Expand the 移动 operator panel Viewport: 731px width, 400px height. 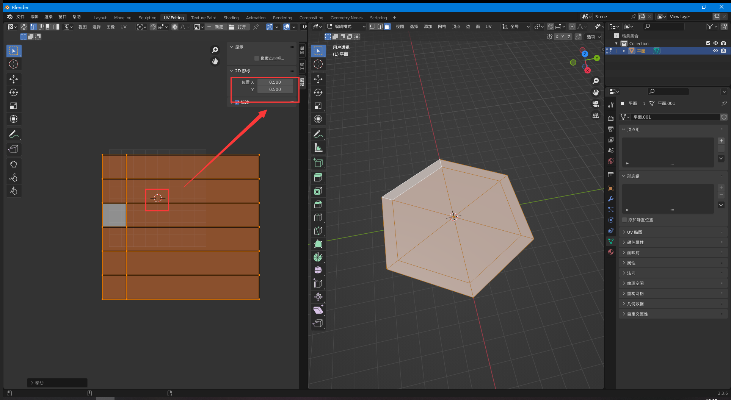57,383
